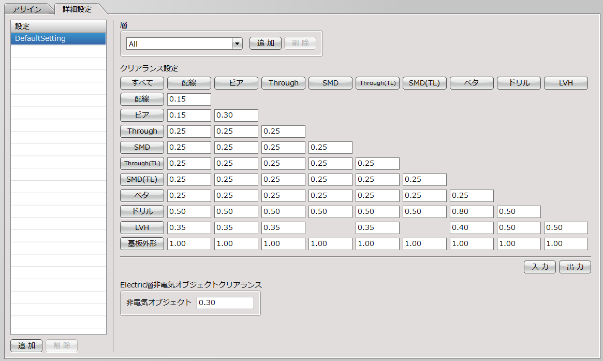
Task: Click the SMD(TL) row button
Action: 142,179
